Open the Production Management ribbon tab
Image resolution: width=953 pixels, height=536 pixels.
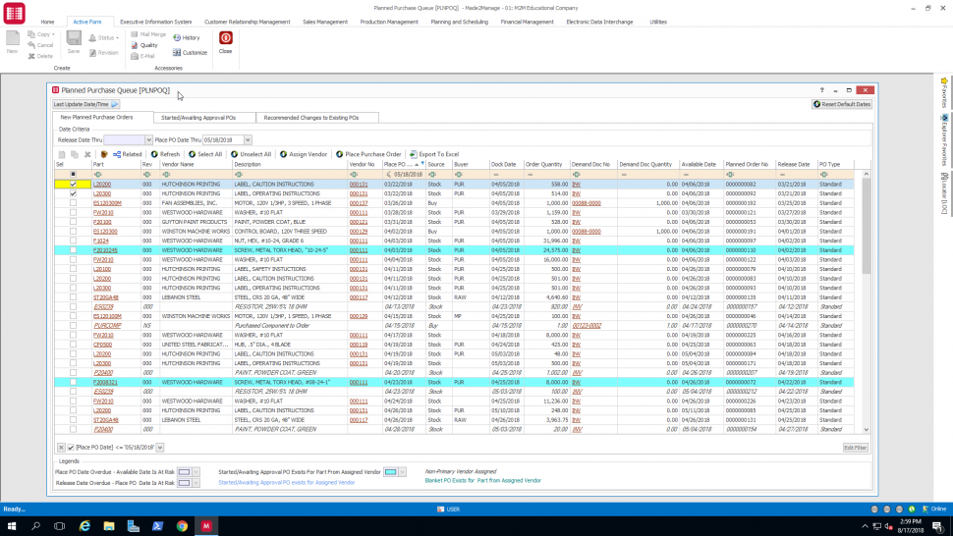pos(389,21)
